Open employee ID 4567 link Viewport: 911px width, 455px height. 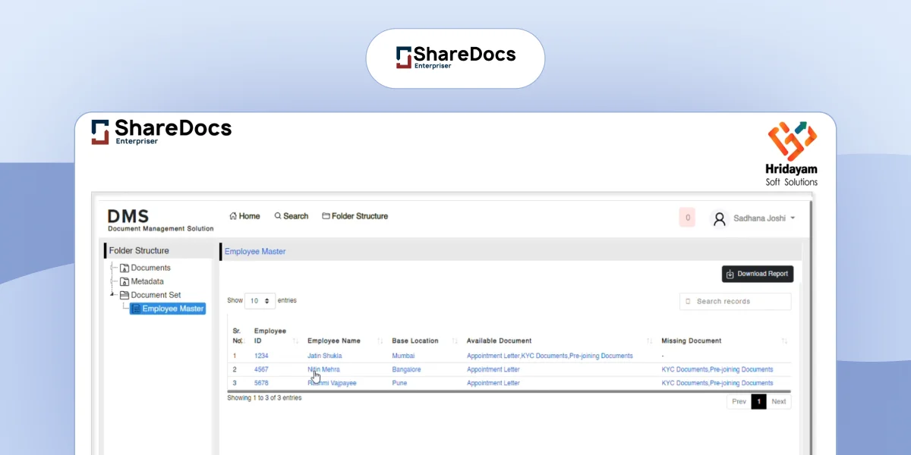[x=261, y=369]
